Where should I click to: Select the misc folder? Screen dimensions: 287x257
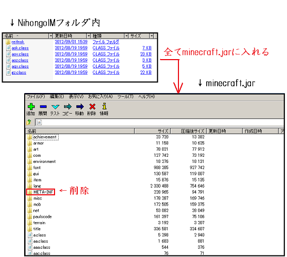(38, 198)
